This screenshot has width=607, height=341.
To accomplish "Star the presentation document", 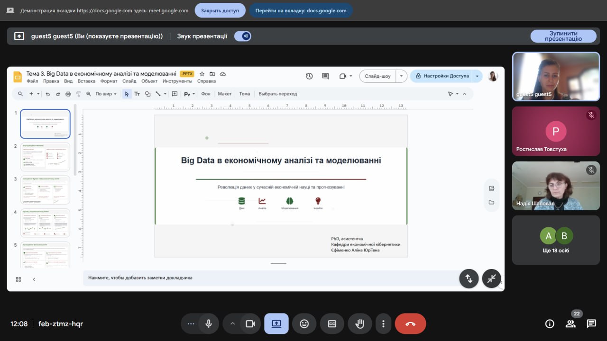I will pos(202,74).
